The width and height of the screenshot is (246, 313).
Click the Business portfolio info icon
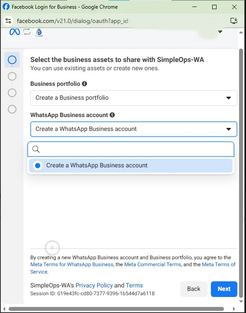point(84,84)
